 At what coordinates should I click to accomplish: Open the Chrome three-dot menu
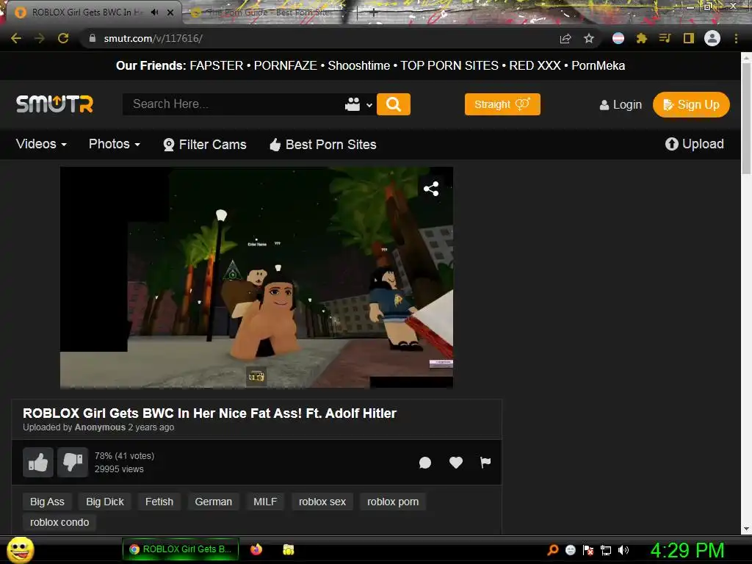(x=736, y=38)
